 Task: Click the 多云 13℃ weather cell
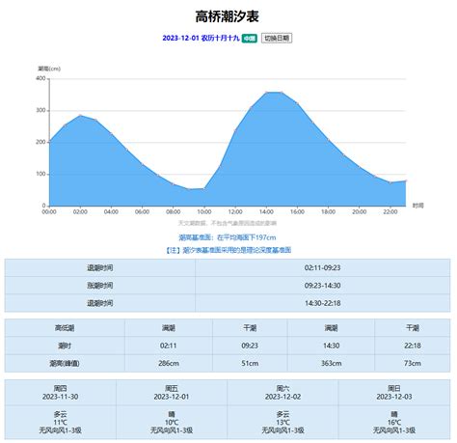coord(282,422)
